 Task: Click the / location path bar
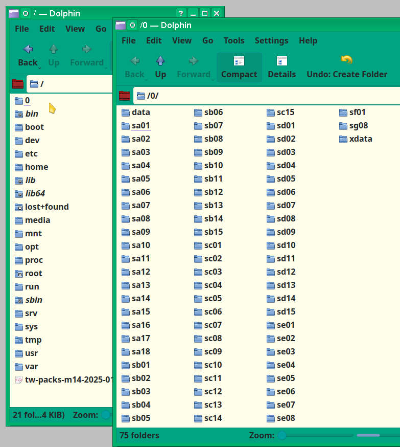(69, 84)
